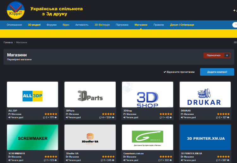Click the ALL3DP title link
The image size is (237, 163).
pyautogui.click(x=13, y=111)
